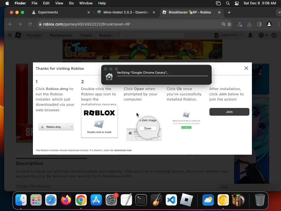Close the Mine-imator tab
Viewport: 281px width, 211px height.
[x=154, y=12]
